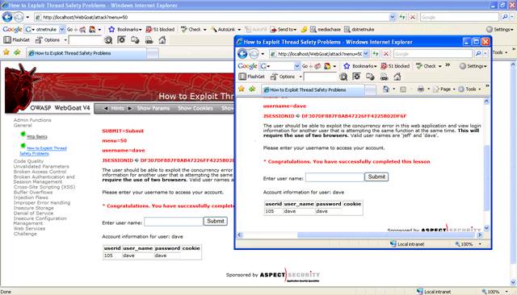Click '51 blocked' popup blocker in the front window
The width and height of the screenshot is (517, 295).
click(395, 66)
